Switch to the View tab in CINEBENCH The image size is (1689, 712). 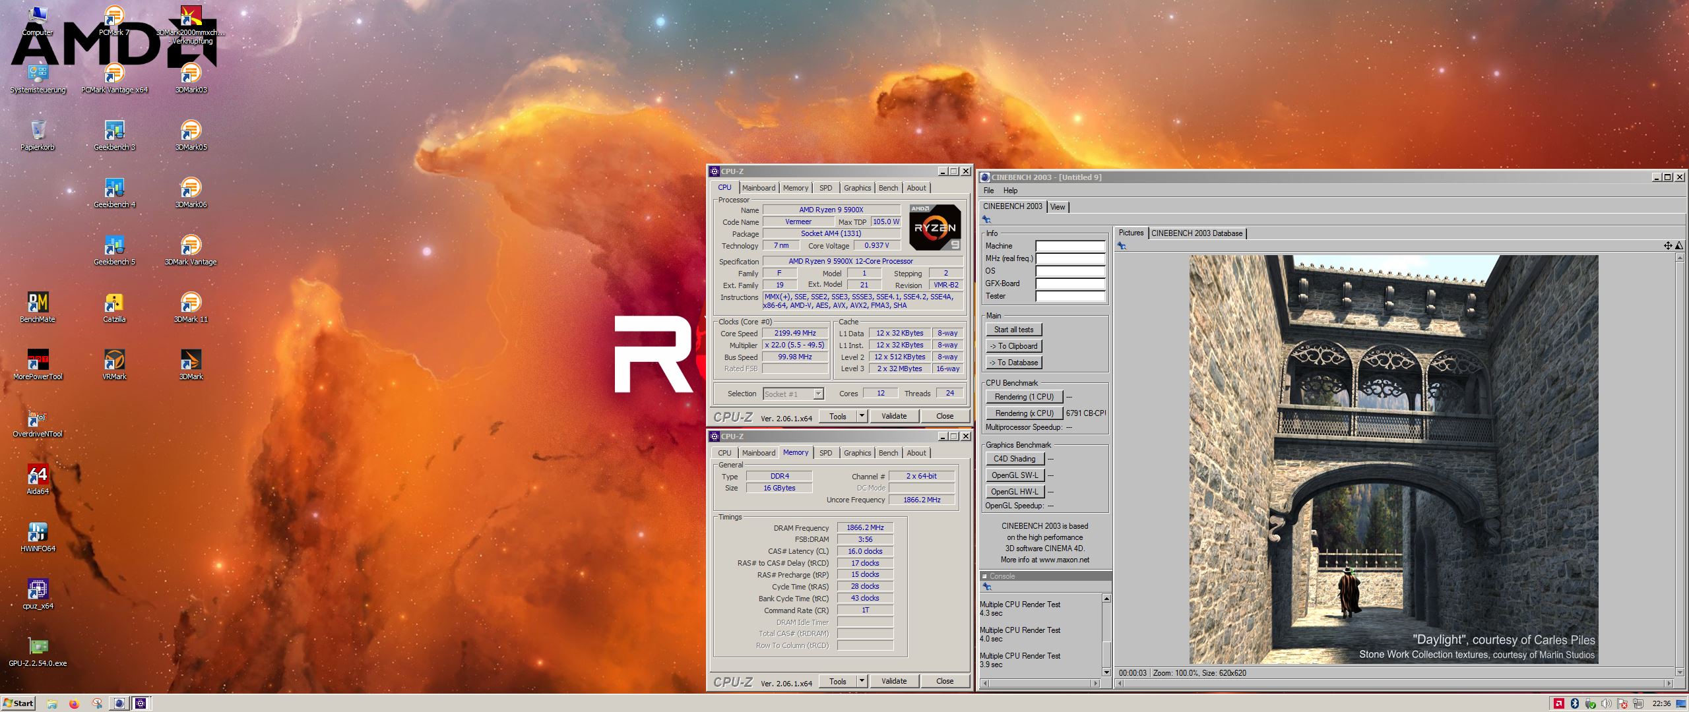click(x=1057, y=207)
